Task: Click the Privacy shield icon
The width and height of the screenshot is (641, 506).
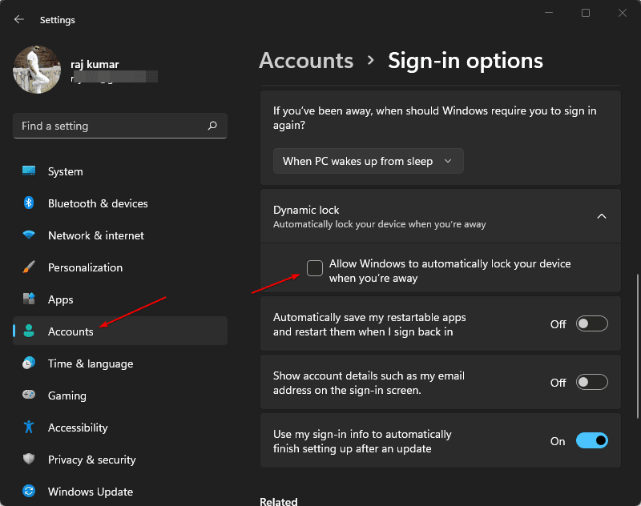Action: [29, 459]
